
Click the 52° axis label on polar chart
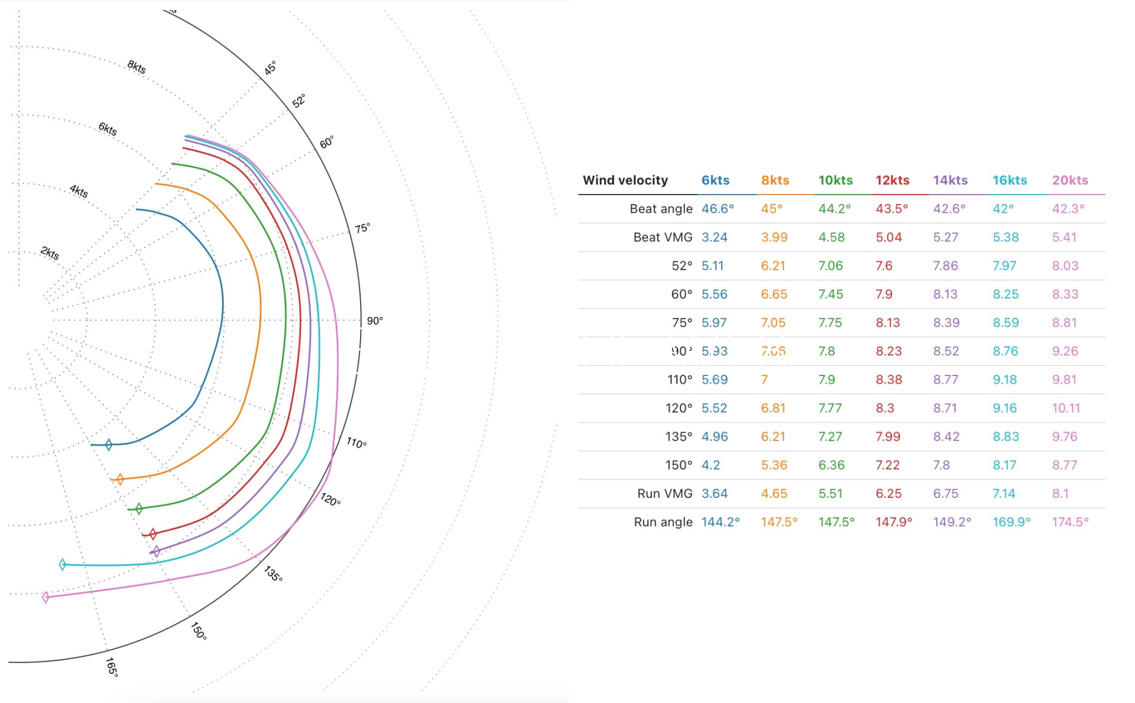click(x=299, y=101)
